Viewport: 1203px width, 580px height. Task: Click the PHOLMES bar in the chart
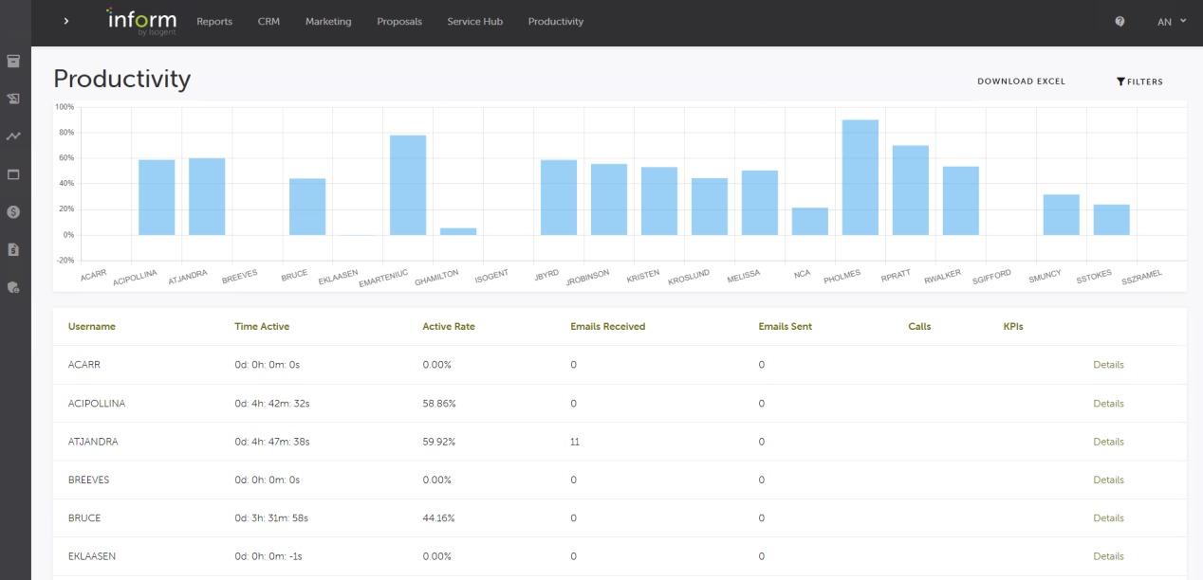[860, 177]
